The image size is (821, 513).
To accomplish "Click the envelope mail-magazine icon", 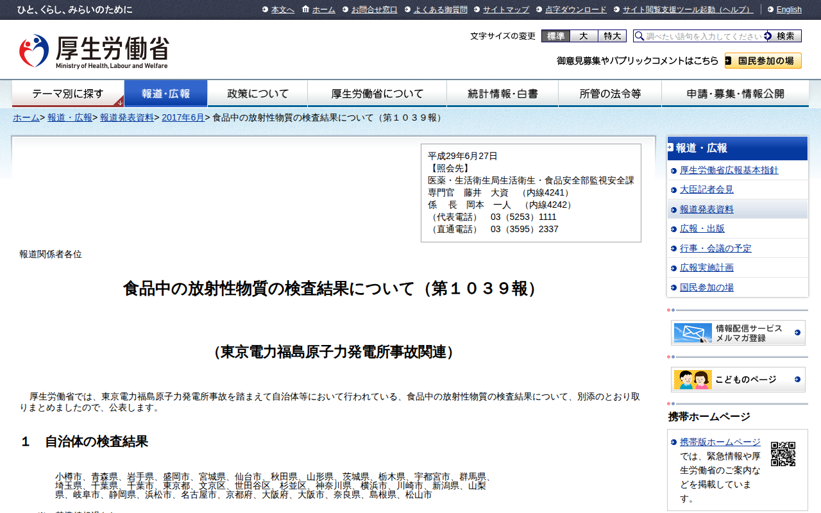I will coord(693,333).
